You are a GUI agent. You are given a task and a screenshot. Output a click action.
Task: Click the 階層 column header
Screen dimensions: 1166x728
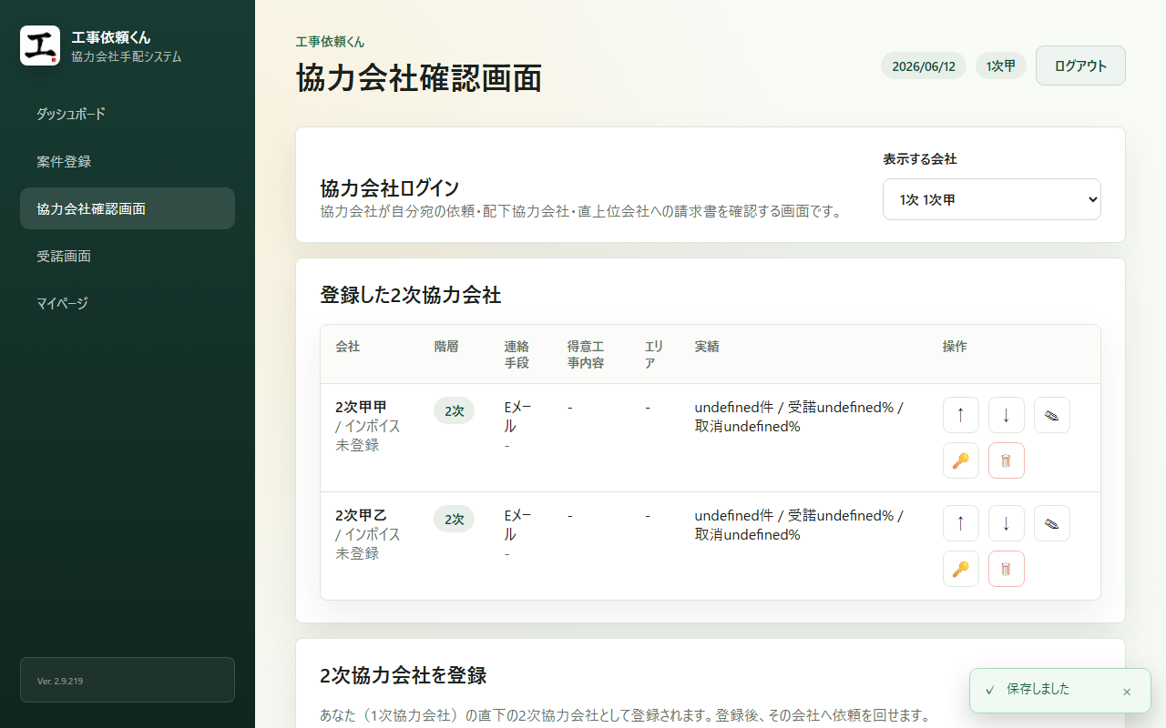pos(446,347)
